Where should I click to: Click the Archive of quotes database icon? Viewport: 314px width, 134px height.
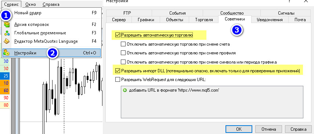[x=7, y=24]
